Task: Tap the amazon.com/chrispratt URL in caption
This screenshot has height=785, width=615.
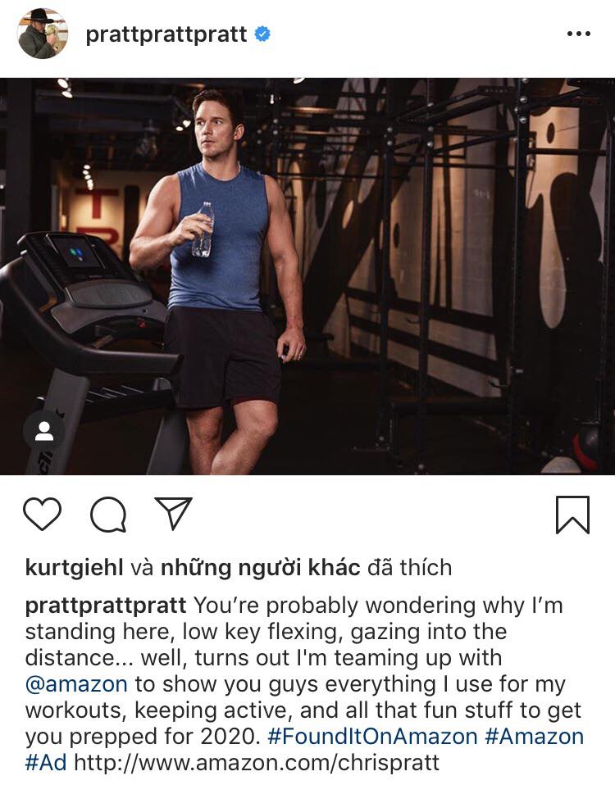Action: 257,763
